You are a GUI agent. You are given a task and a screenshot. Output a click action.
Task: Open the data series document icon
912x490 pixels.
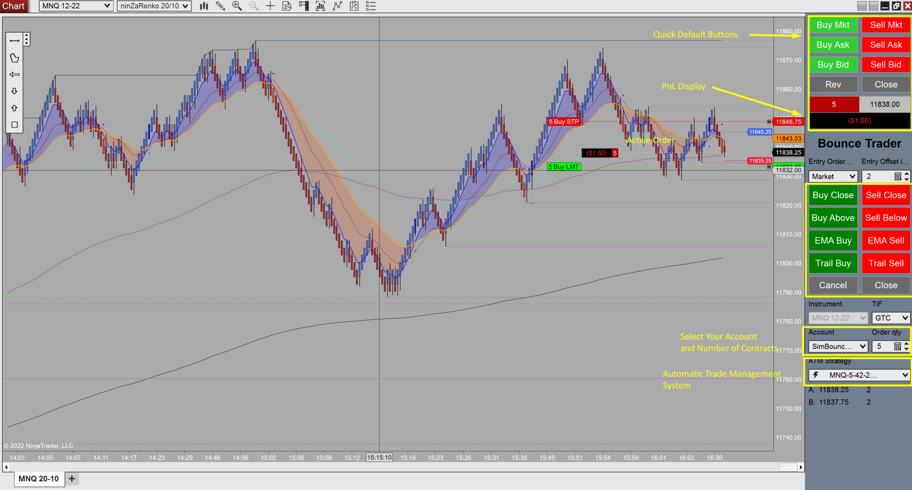286,6
